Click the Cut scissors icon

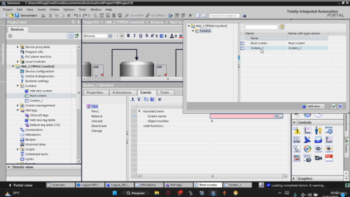[50, 15]
